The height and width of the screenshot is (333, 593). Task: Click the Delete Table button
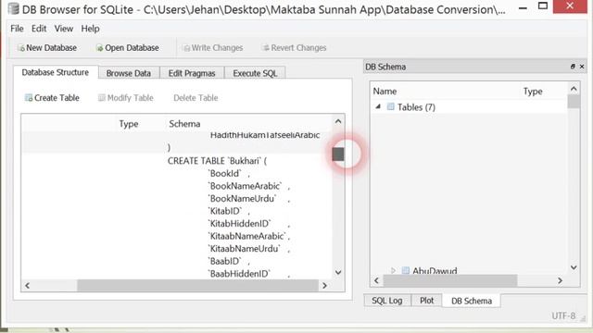tap(196, 98)
